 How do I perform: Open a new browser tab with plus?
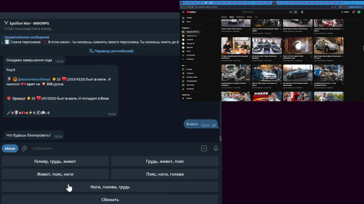[x=346, y=3]
